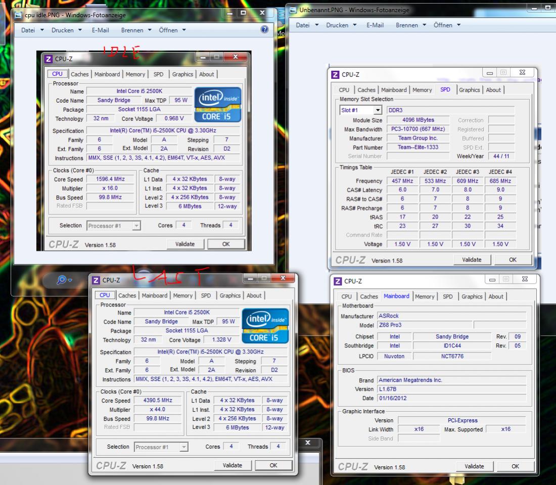Open Datei menu in Unbenannt.PNG viewer
The image size is (556, 485).
tap(307, 25)
